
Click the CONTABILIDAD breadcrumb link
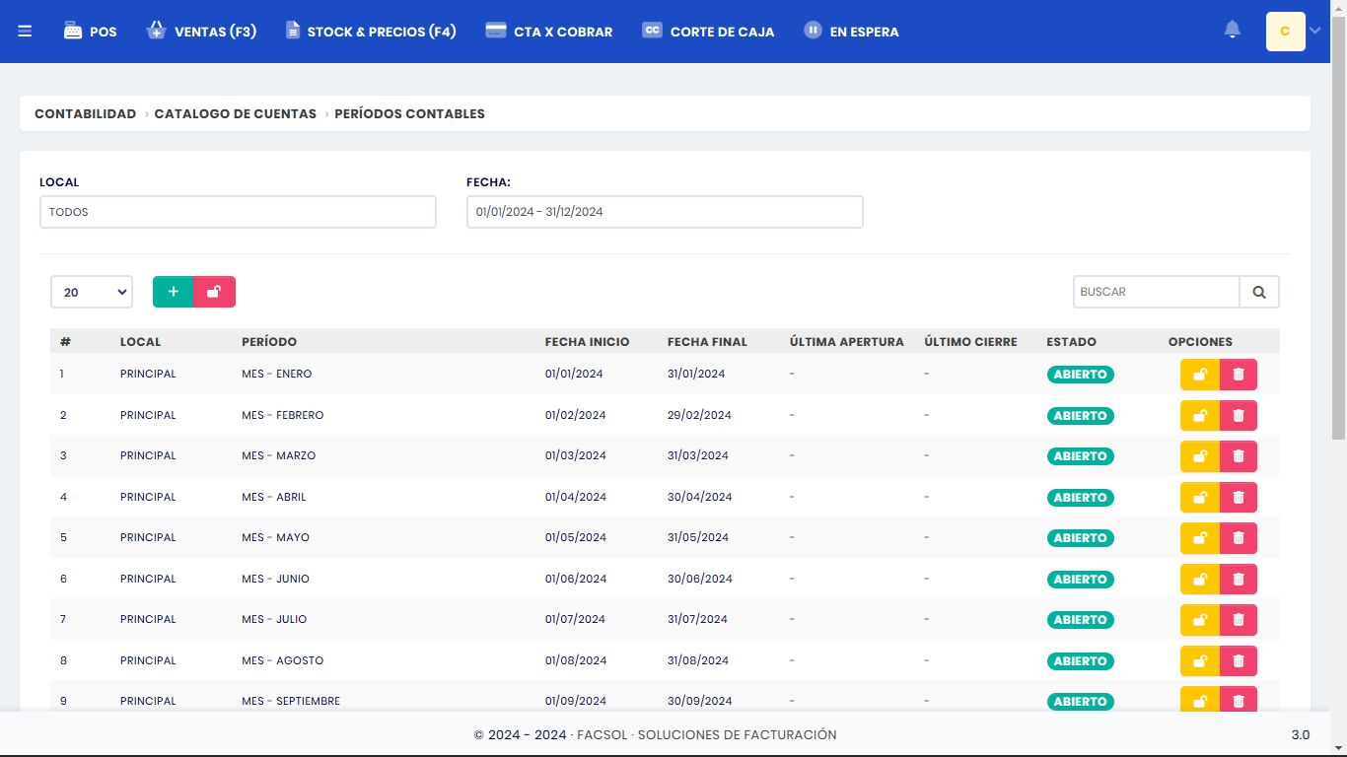pyautogui.click(x=85, y=113)
